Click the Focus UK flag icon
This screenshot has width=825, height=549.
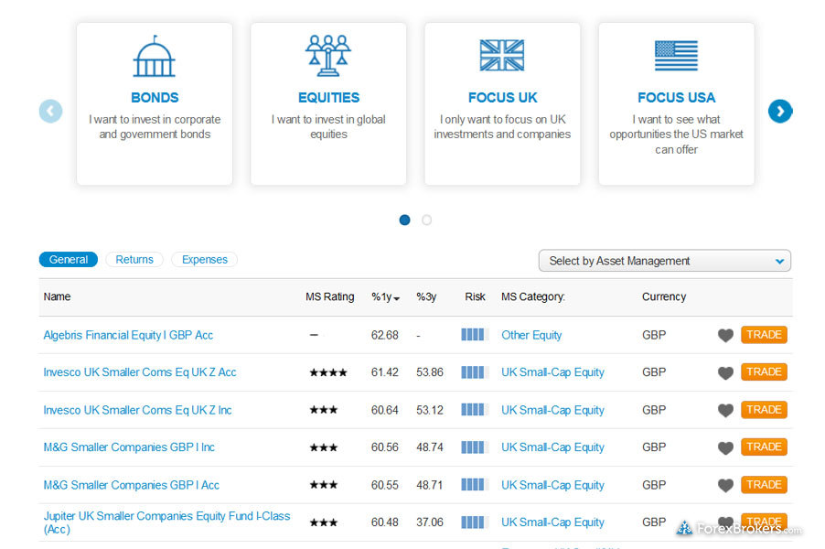click(502, 55)
